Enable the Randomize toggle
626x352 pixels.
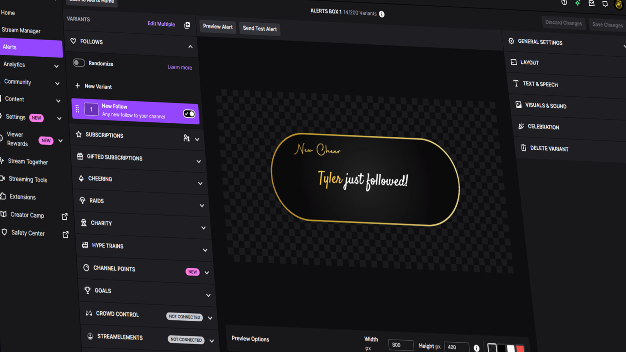coord(79,63)
